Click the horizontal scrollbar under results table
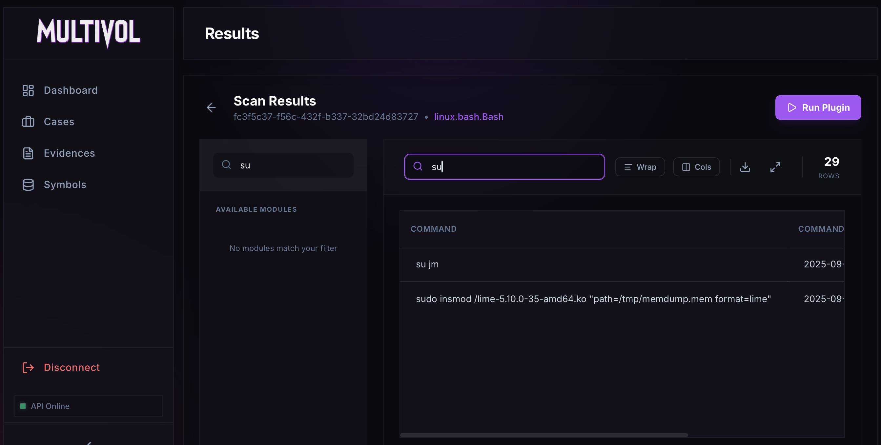881x445 pixels. [544, 435]
